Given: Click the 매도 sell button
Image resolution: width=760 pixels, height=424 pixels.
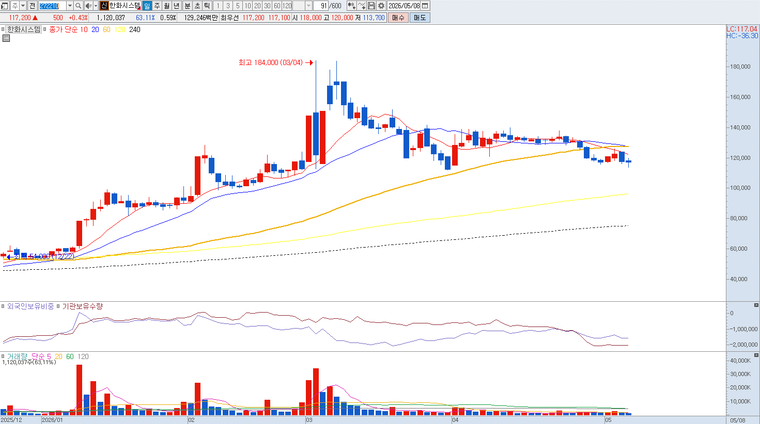Looking at the screenshot, I should 420,18.
